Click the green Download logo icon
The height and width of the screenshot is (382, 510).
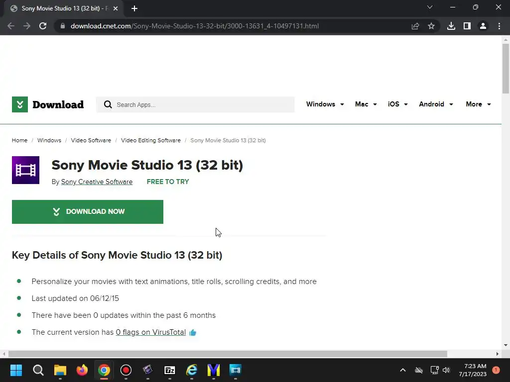click(20, 104)
